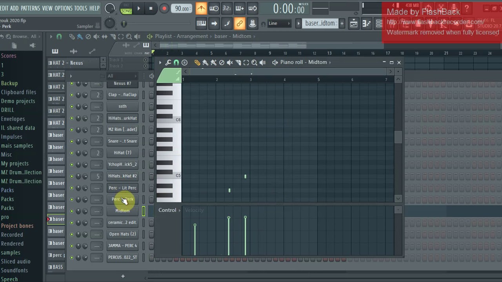Select the Mute tool in Piano roll

(230, 62)
